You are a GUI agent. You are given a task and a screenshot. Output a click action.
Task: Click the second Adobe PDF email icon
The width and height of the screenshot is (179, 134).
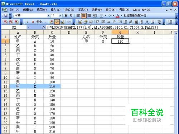click(x=11, y=22)
